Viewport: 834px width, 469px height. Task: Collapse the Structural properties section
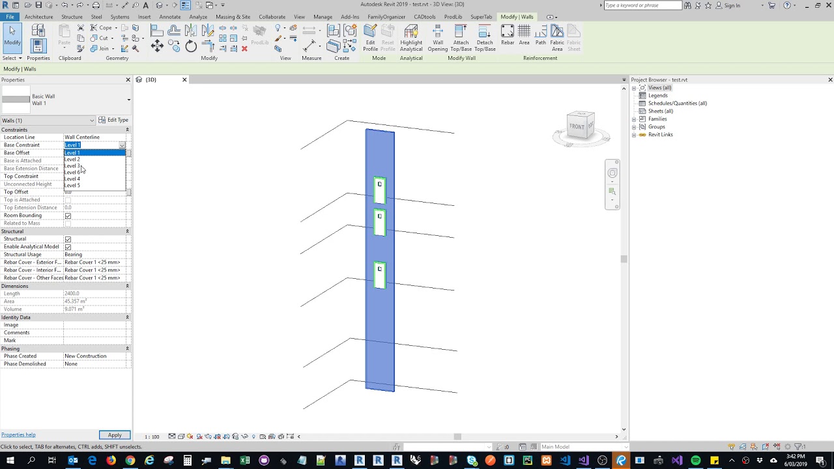(x=127, y=231)
